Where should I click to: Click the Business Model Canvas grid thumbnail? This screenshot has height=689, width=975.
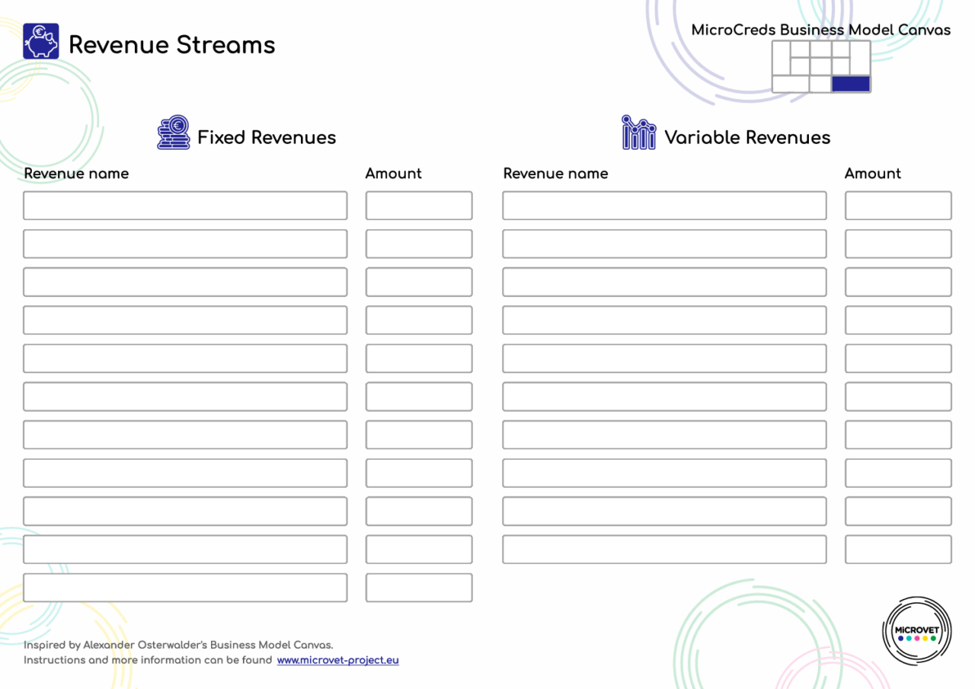point(820,66)
